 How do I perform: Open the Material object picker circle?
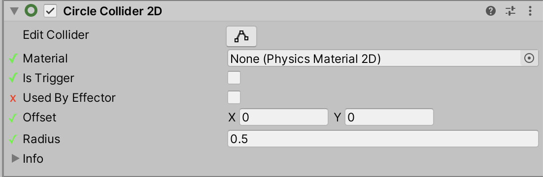[529, 59]
